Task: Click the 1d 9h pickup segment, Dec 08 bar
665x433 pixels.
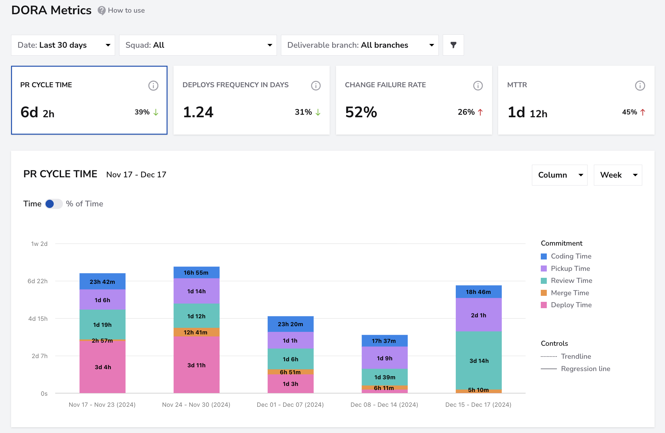Action: point(384,358)
